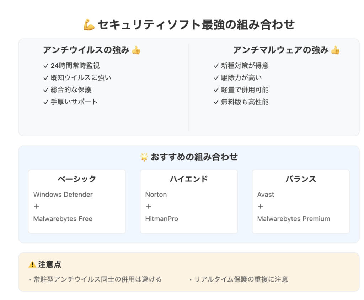
Task: Click the plus sign under Avast
Action: [x=260, y=206]
